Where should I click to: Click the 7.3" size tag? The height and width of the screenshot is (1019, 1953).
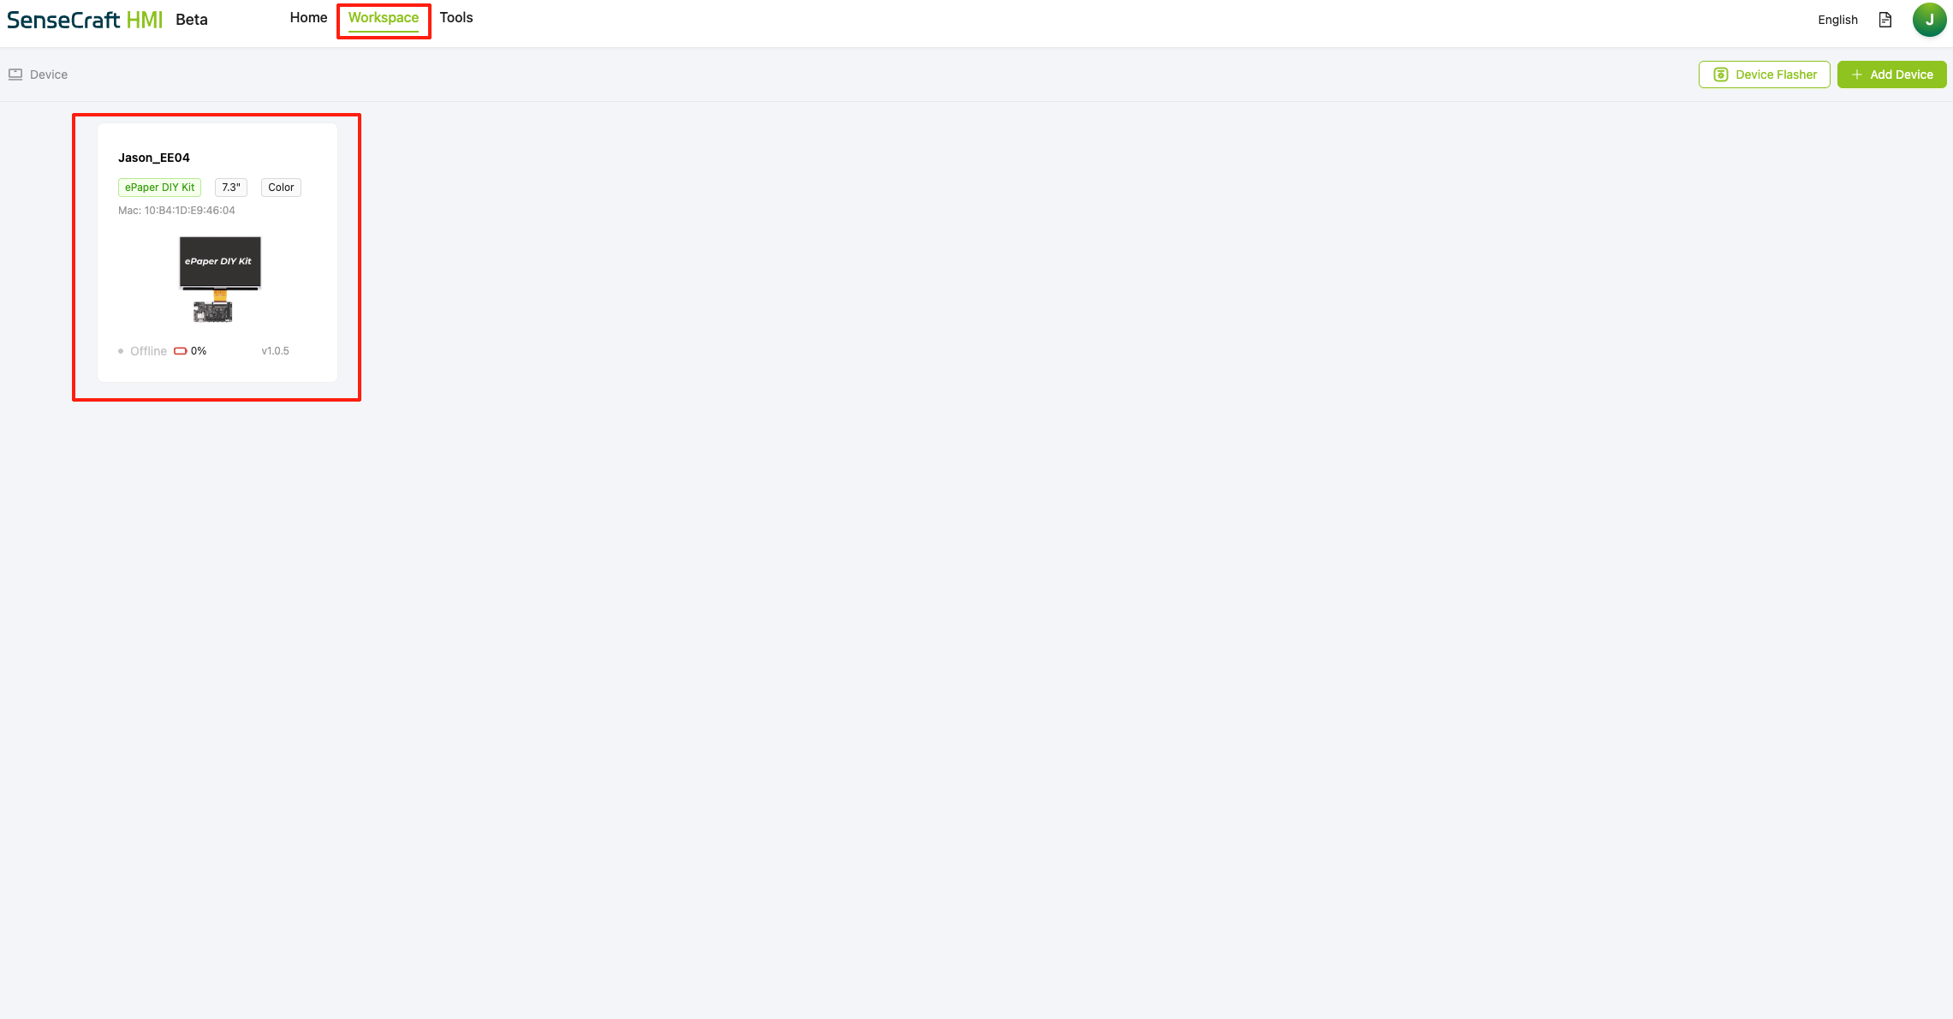231,188
